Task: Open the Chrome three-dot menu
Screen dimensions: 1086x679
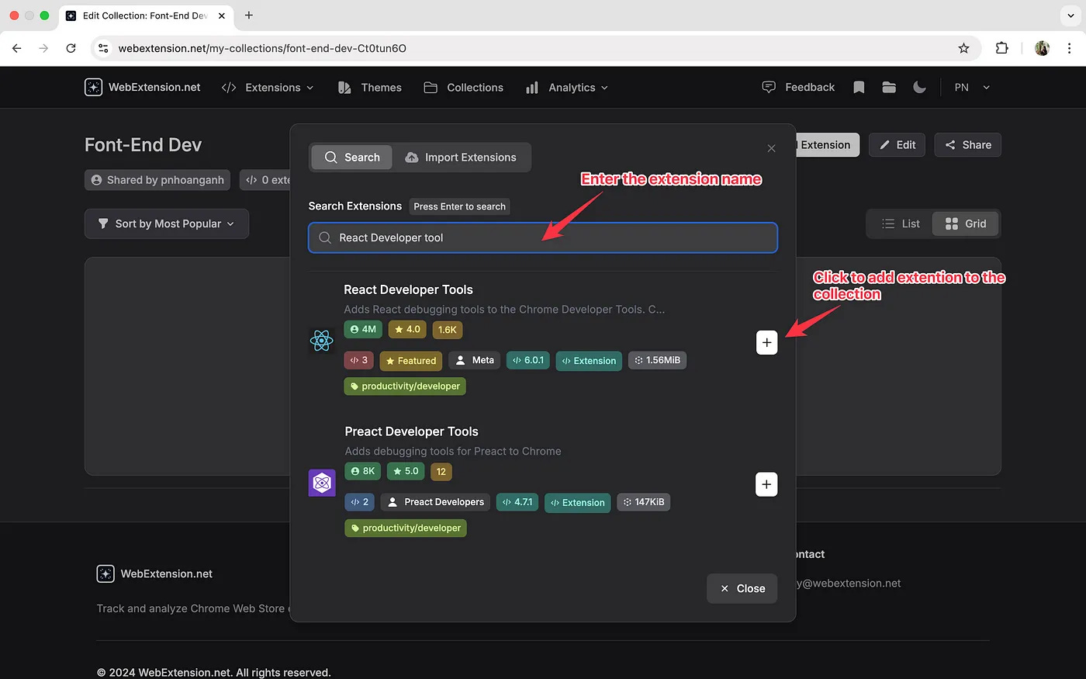Action: [1070, 48]
